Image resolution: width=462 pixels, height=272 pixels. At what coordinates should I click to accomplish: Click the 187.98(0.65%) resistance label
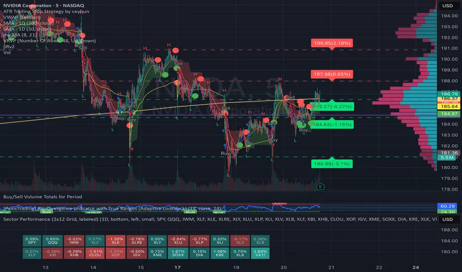coord(332,74)
